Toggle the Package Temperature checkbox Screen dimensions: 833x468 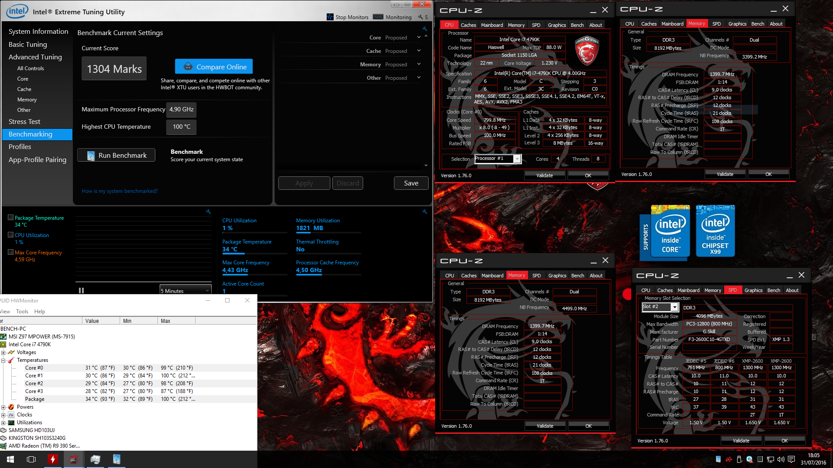tap(11, 218)
